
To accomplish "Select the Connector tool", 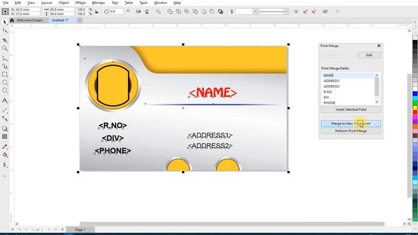I will 5,119.
